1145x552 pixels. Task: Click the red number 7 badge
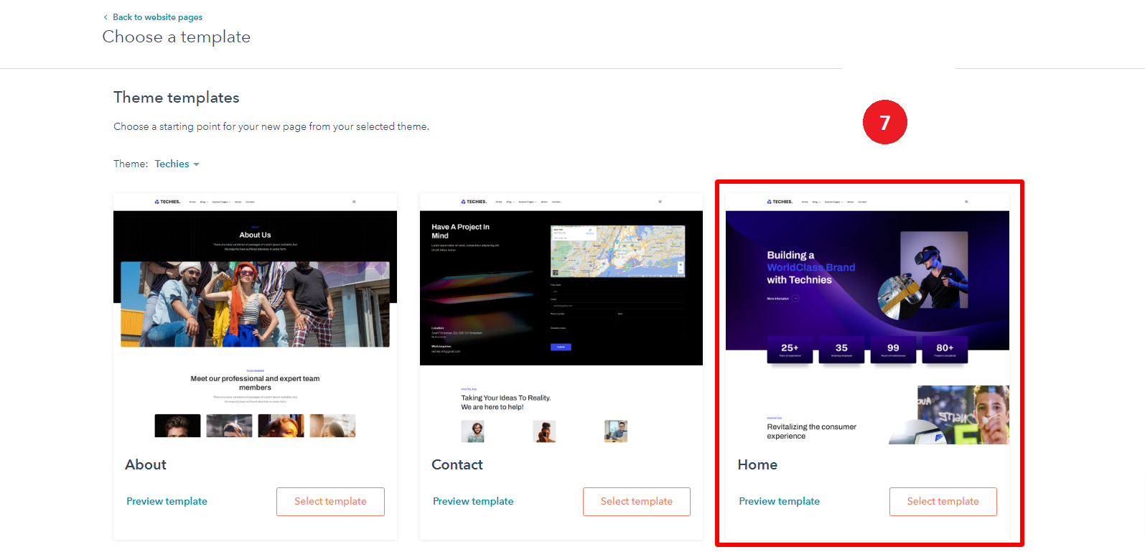coord(884,122)
